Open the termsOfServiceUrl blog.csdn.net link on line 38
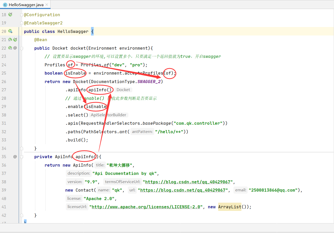The width and height of the screenshot is (334, 233). click(188, 182)
